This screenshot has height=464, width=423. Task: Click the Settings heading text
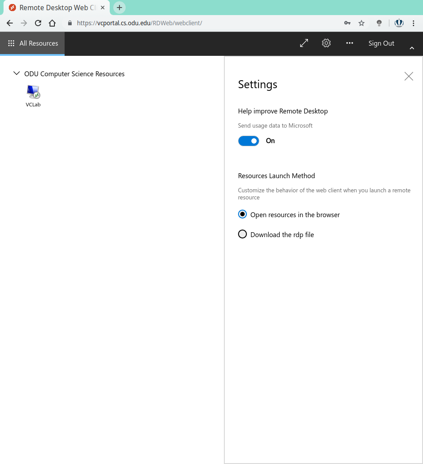[x=258, y=85]
